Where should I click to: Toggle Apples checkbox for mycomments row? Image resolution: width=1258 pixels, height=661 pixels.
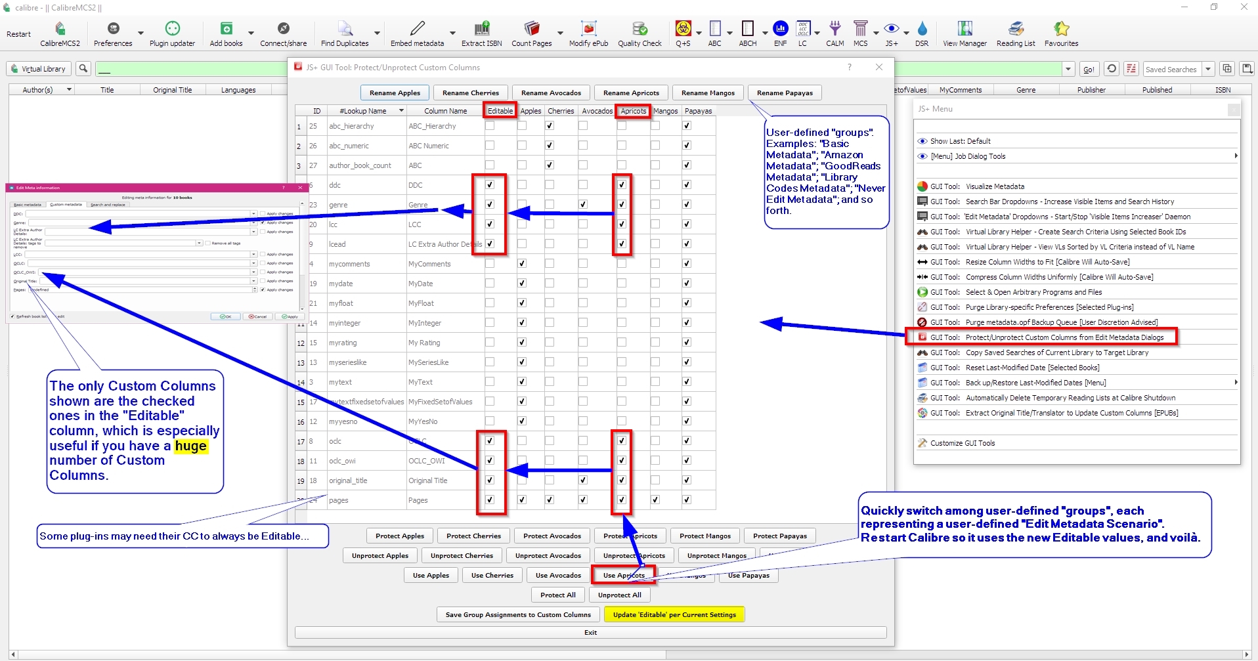[522, 264]
